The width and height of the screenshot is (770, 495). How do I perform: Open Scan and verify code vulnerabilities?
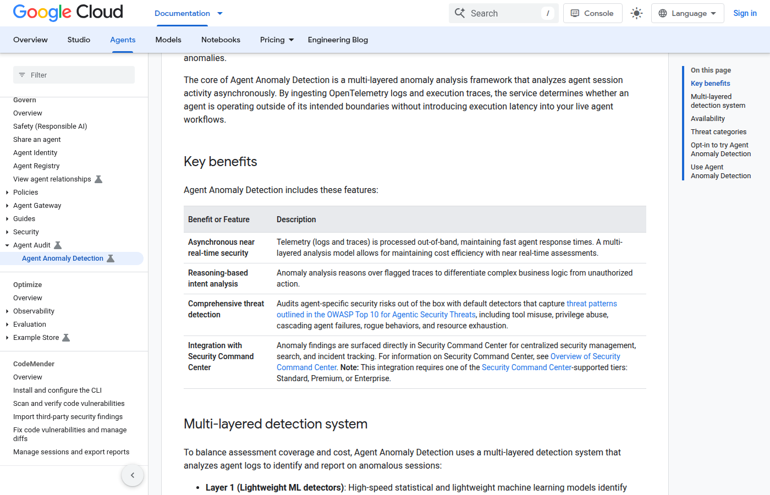(69, 404)
